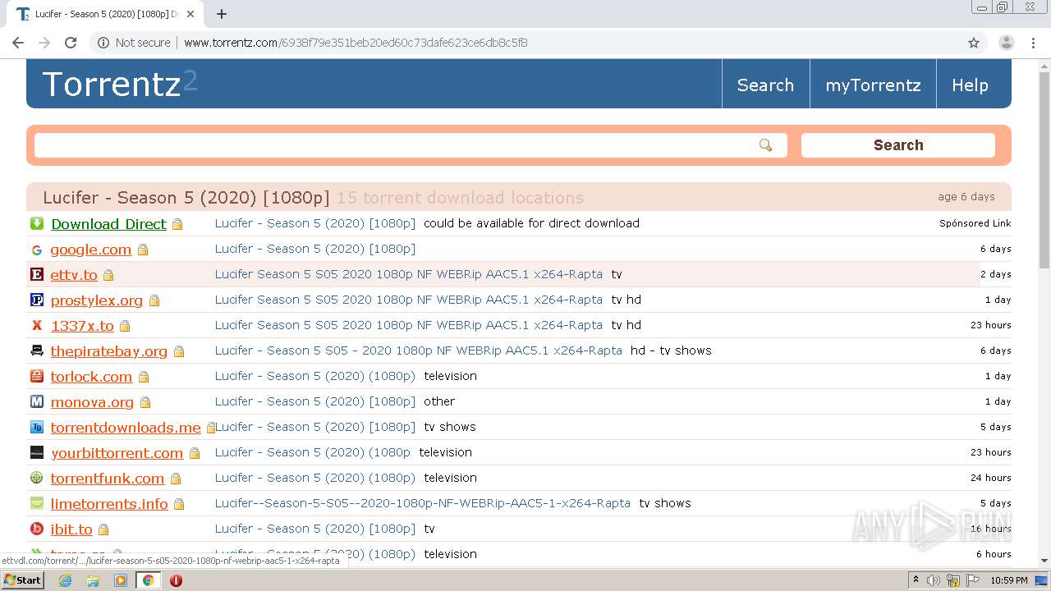Screen dimensions: 1051x591
Task: Open the yourbittorrent.com link
Action: click(117, 453)
